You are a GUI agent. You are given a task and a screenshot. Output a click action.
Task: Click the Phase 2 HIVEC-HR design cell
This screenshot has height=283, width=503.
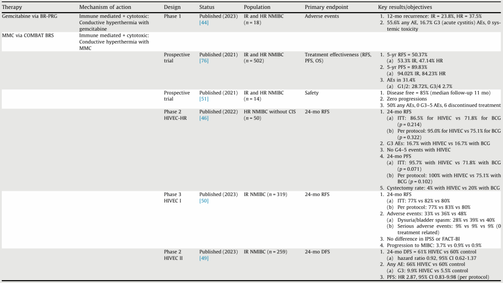point(175,115)
